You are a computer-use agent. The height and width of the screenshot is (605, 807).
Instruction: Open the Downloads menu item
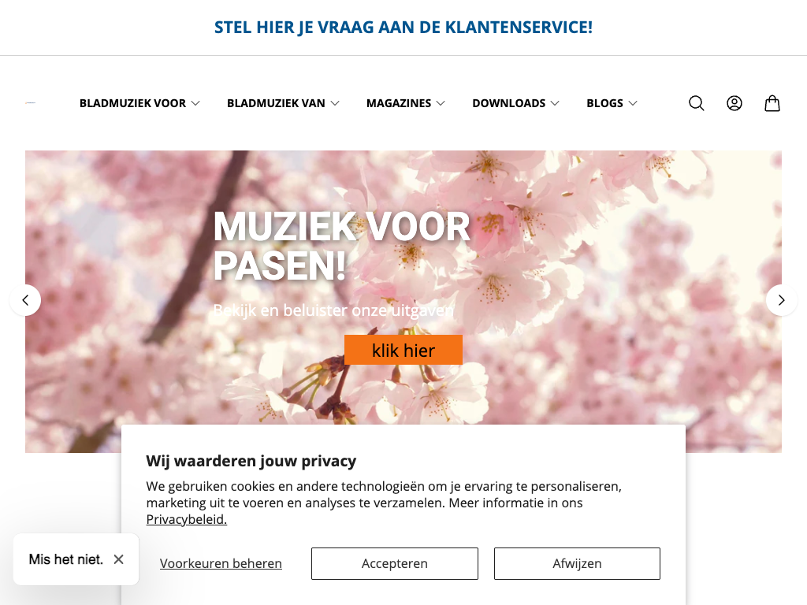tap(509, 103)
